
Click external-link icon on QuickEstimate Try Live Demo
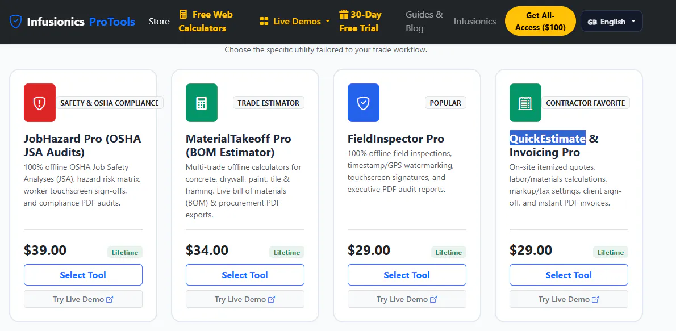click(595, 299)
